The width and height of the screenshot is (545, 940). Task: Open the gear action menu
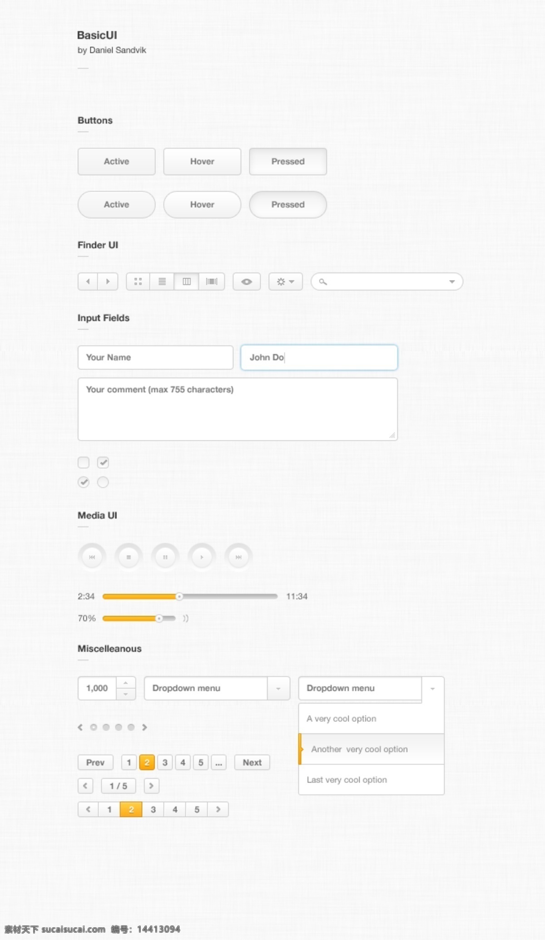286,282
